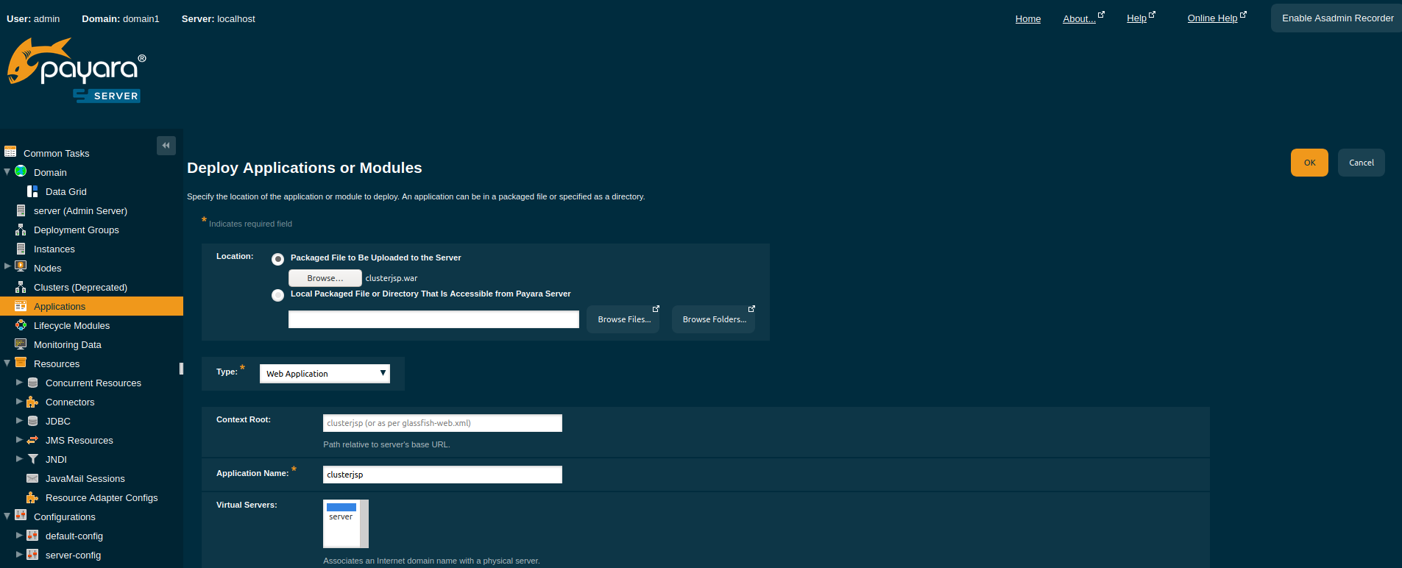Image resolution: width=1402 pixels, height=568 pixels.
Task: Select 'server' in Virtual Servers list
Action: [x=341, y=516]
